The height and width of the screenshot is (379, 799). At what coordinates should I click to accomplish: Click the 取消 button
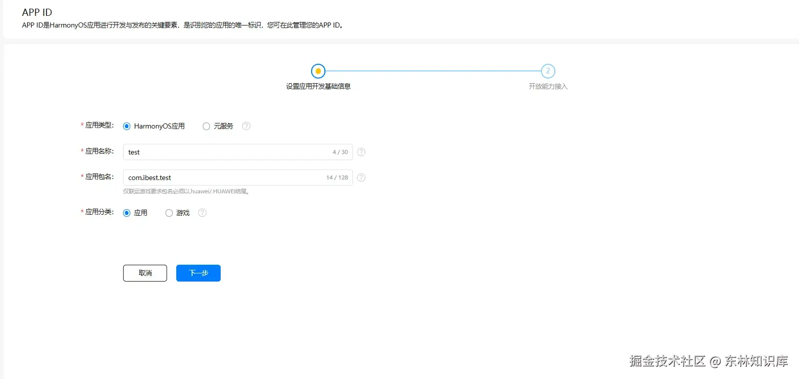145,273
